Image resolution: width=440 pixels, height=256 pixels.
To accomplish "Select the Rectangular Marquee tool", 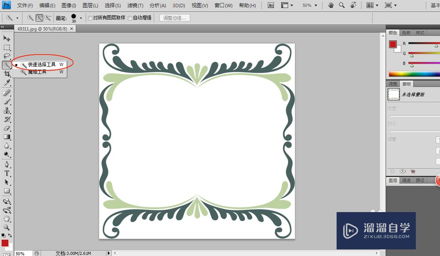I will (7, 47).
